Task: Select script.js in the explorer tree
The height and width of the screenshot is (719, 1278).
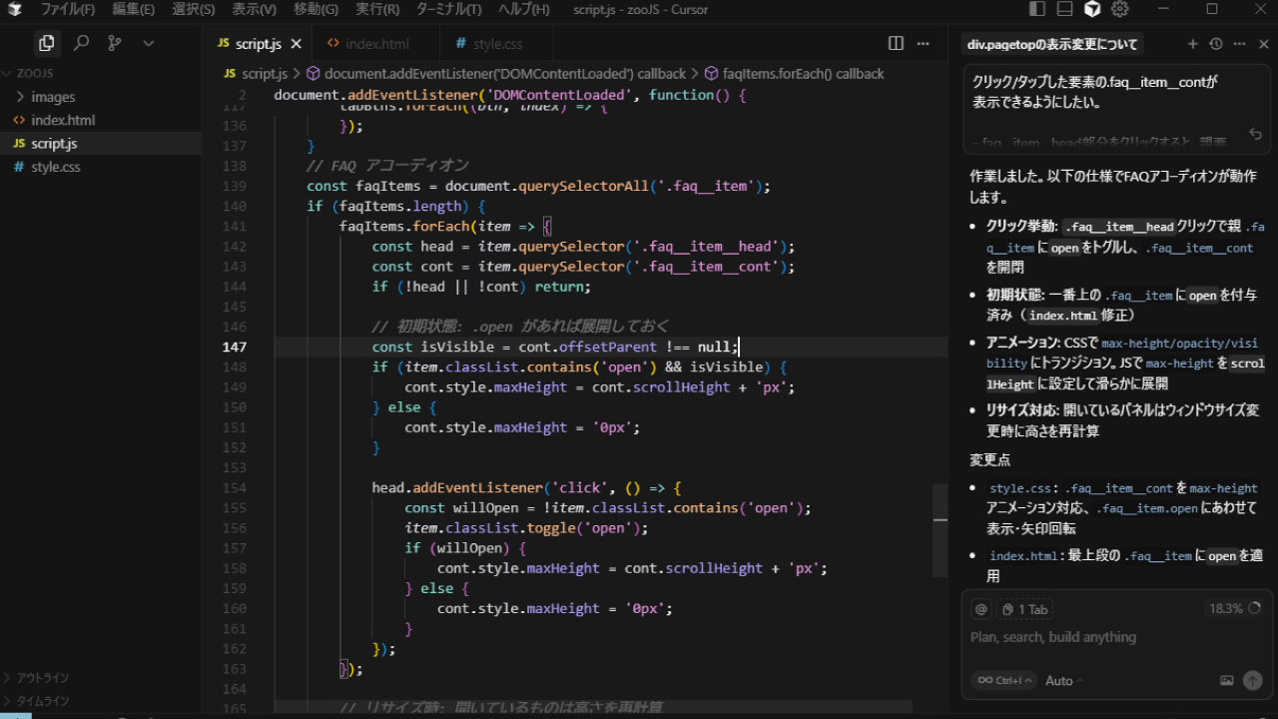Action: coord(100,144)
